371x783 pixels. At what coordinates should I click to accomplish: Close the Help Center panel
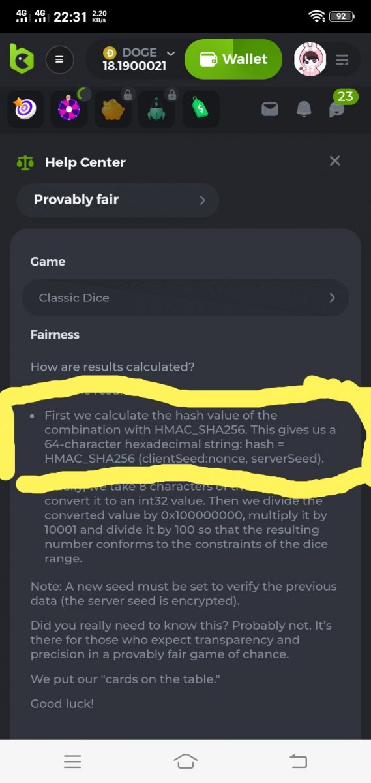(x=335, y=161)
